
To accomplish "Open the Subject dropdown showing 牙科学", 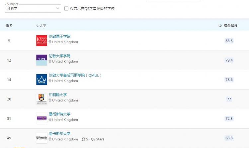I will click(33, 8).
